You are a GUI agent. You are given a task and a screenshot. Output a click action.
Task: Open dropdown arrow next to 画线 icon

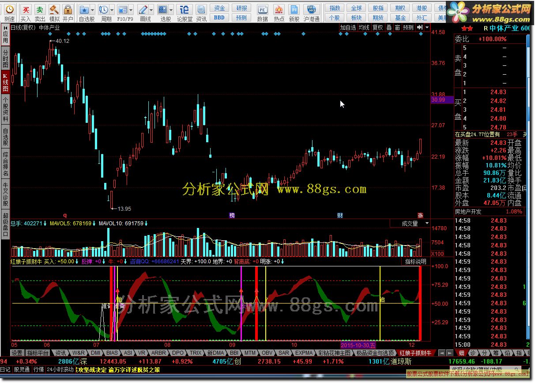[x=151, y=9]
